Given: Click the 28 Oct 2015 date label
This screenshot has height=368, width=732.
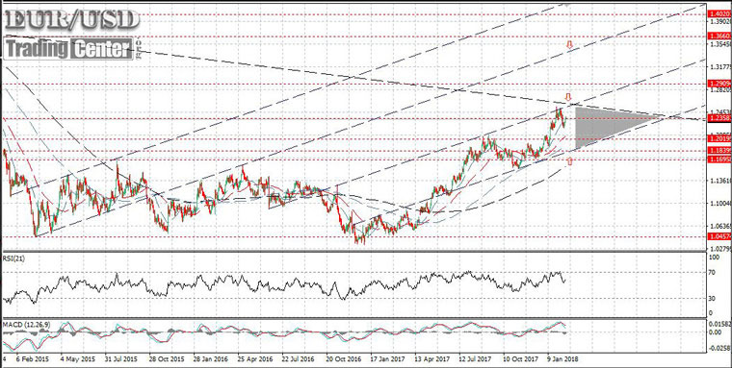Looking at the screenshot, I should click(167, 360).
